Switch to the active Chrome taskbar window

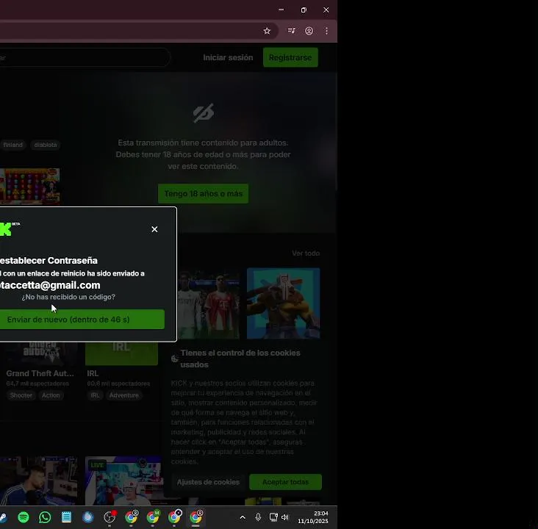click(x=196, y=517)
